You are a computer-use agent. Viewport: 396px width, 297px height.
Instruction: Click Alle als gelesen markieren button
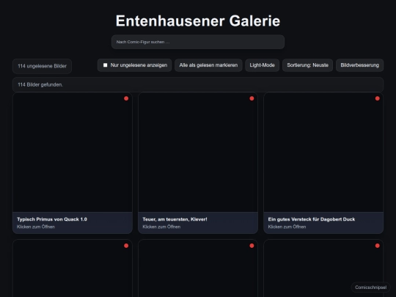tap(208, 65)
